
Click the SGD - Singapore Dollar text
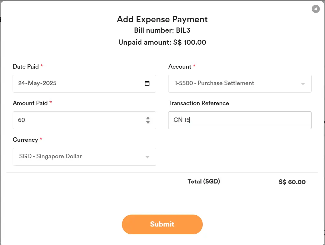pyautogui.click(x=50, y=156)
